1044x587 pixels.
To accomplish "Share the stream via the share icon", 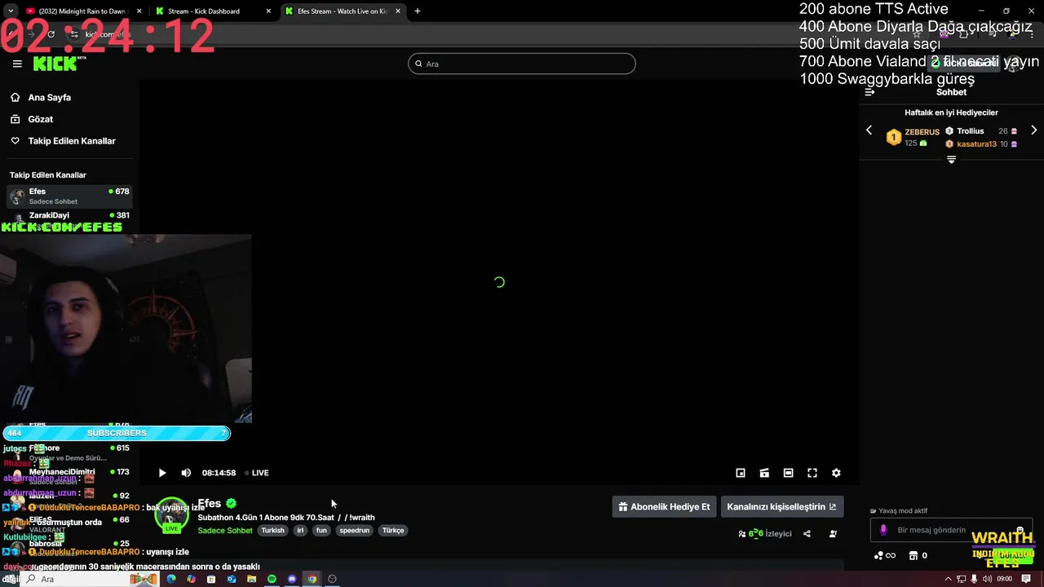I will tap(807, 534).
